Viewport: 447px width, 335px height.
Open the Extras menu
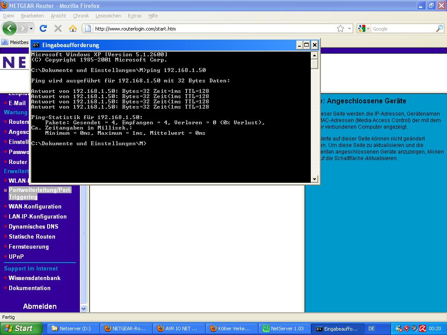(x=134, y=16)
